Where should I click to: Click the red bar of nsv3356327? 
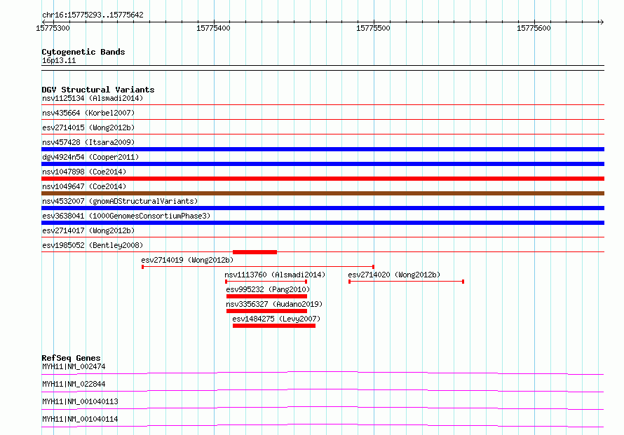tap(266, 311)
